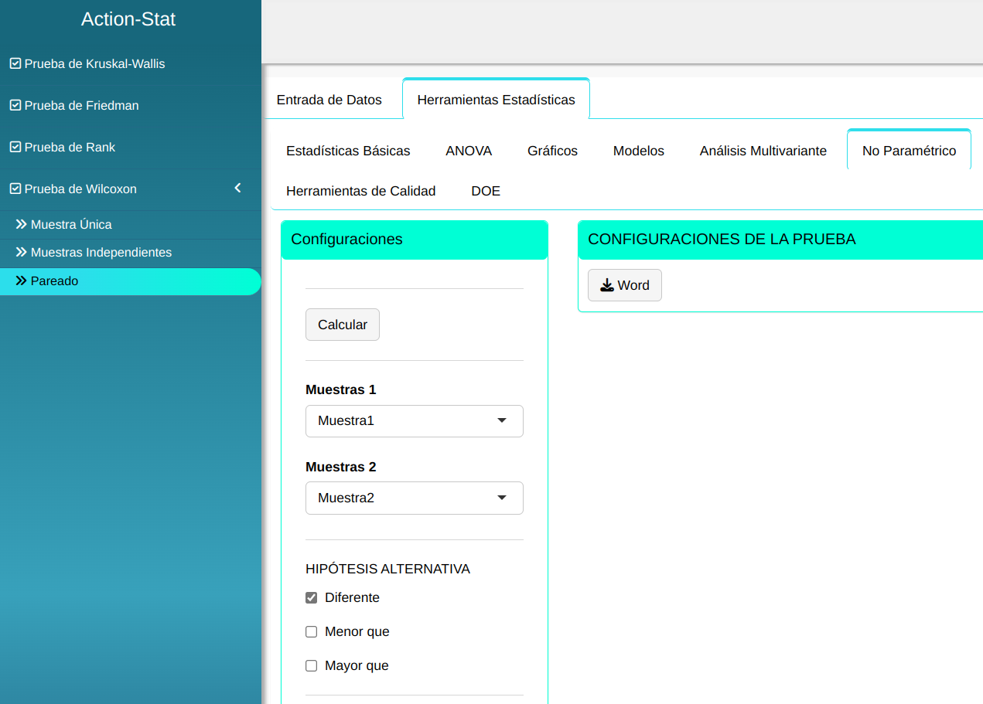Open the Muestras 1 dropdown
The image size is (983, 704).
414,421
